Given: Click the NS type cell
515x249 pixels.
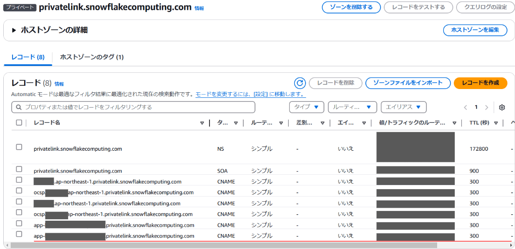Looking at the screenshot, I should pos(221,149).
